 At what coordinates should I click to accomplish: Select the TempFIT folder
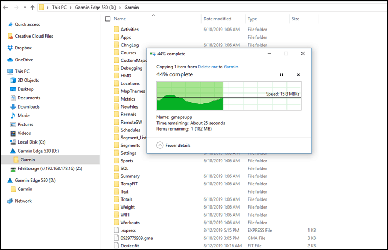click(129, 184)
